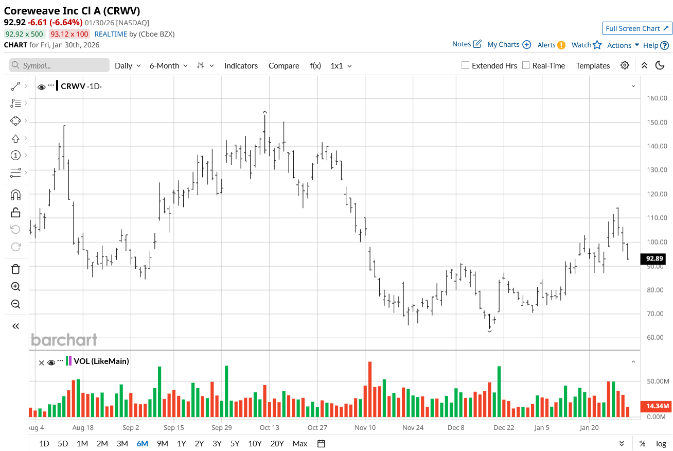Select the 3M range
This screenshot has height=451, width=673.
tap(122, 443)
